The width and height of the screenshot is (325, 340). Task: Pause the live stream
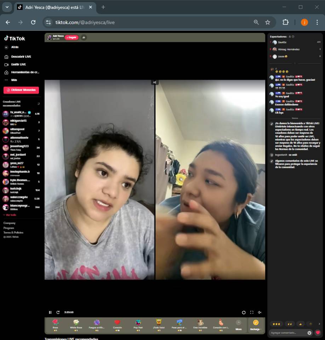point(50,312)
